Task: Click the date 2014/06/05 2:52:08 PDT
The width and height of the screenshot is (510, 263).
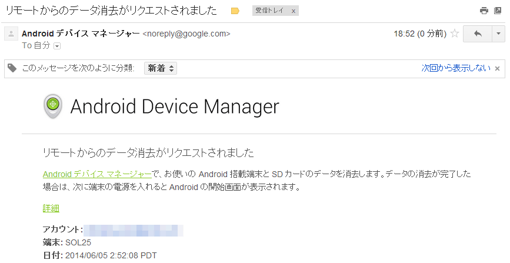Action: point(111,255)
